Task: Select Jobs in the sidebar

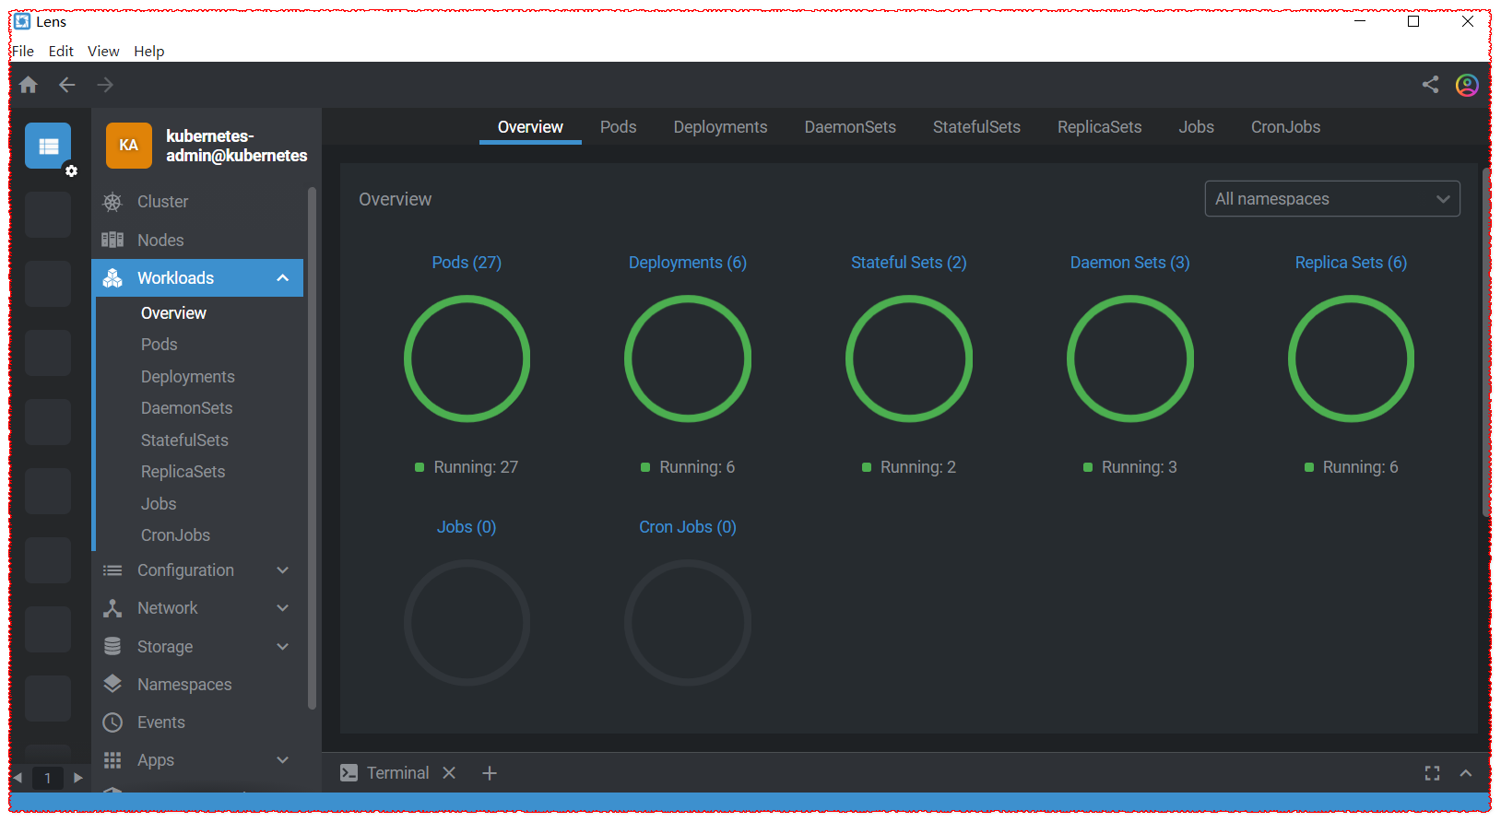Action: [x=159, y=504]
